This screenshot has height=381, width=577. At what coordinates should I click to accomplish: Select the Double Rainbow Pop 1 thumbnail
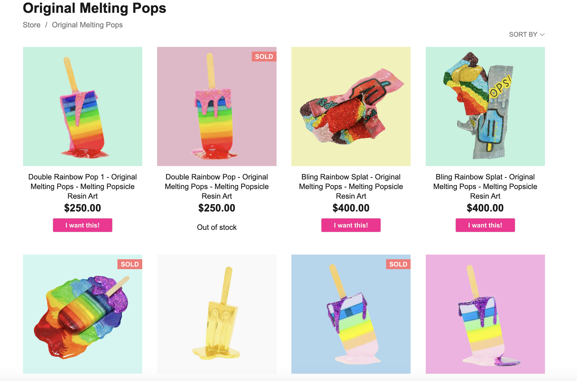coord(82,106)
